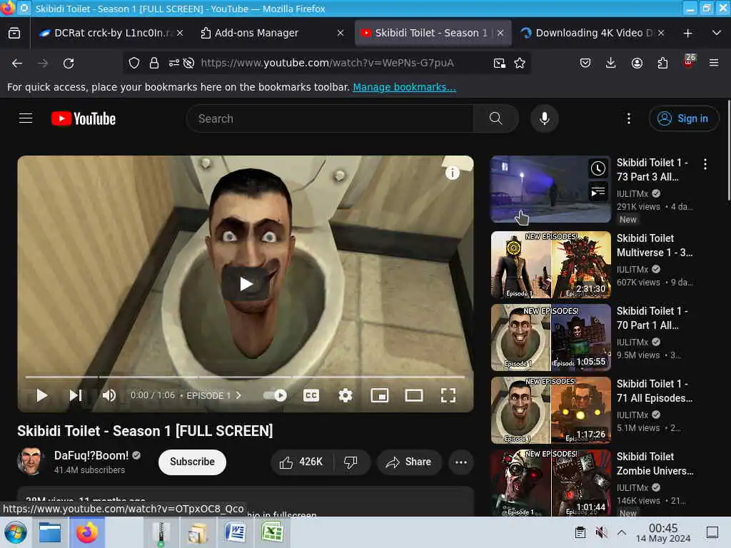
Task: Open Skibidi Toilet 1 - 71 All Episodes title
Action: 655,390
